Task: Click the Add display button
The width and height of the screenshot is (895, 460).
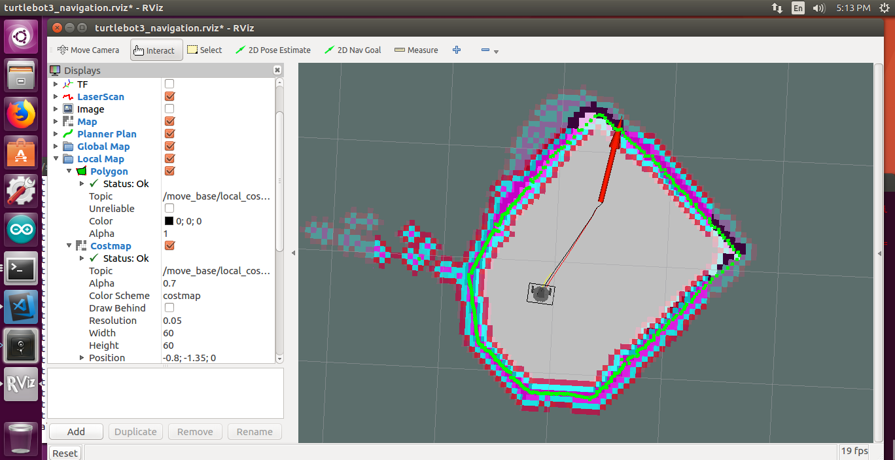Action: pos(76,432)
